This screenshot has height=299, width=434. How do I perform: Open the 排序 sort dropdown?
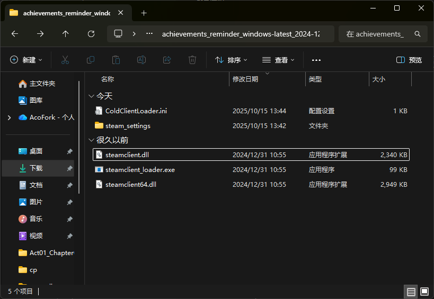231,60
